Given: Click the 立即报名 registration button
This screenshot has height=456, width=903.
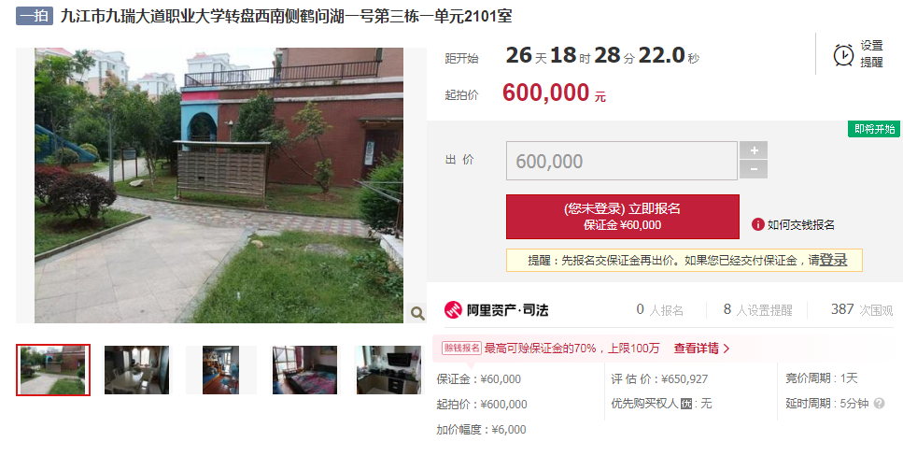Looking at the screenshot, I should (623, 217).
